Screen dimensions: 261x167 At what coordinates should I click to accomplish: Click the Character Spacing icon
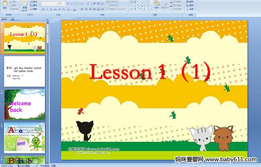tap(64, 10)
